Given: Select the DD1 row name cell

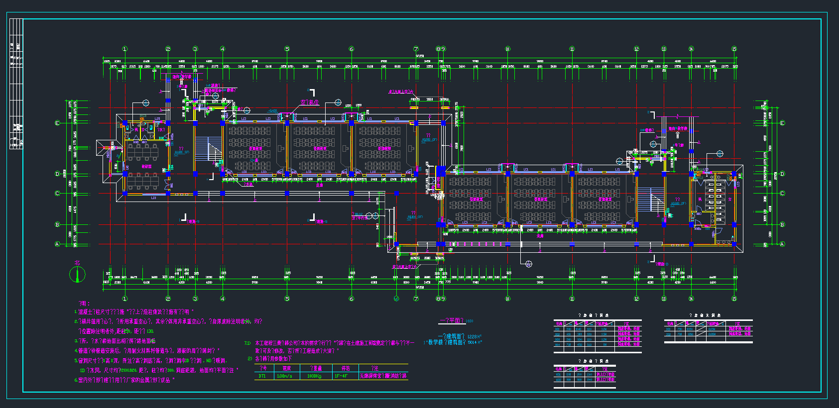Looking at the screenshot, I should tap(558, 329).
